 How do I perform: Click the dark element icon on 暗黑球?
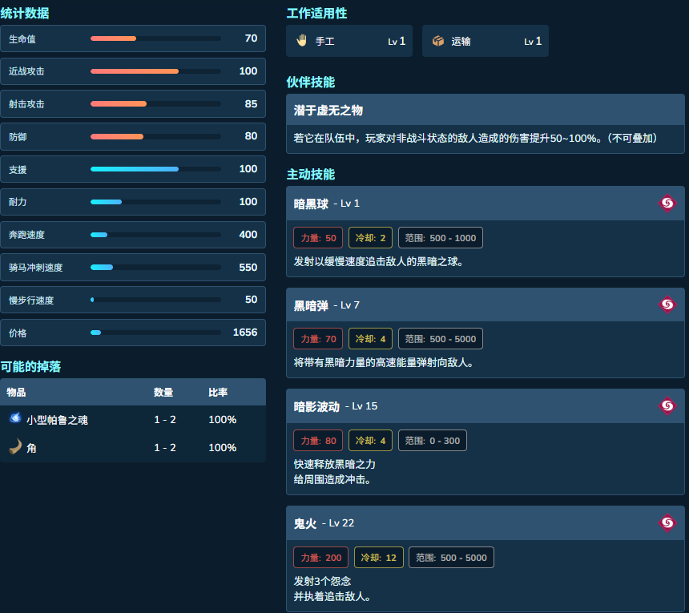(667, 203)
